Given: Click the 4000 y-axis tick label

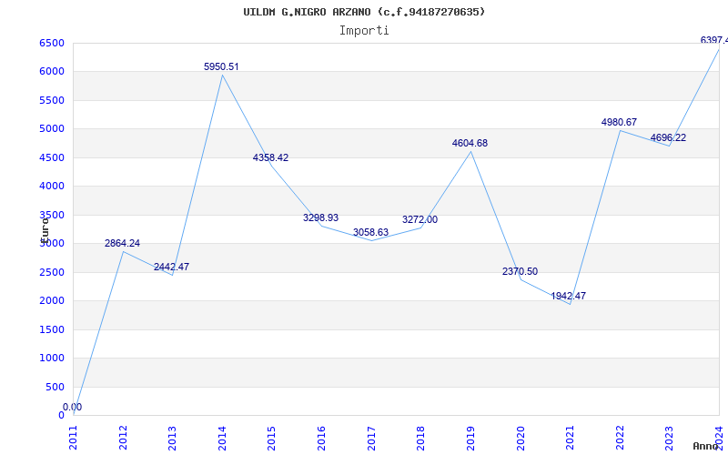Looking at the screenshot, I should click(52, 187).
